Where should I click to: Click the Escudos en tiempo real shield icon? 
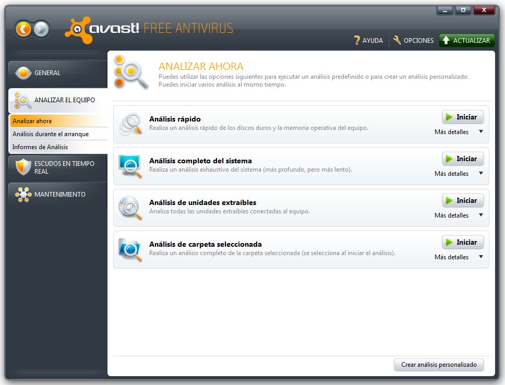(23, 167)
